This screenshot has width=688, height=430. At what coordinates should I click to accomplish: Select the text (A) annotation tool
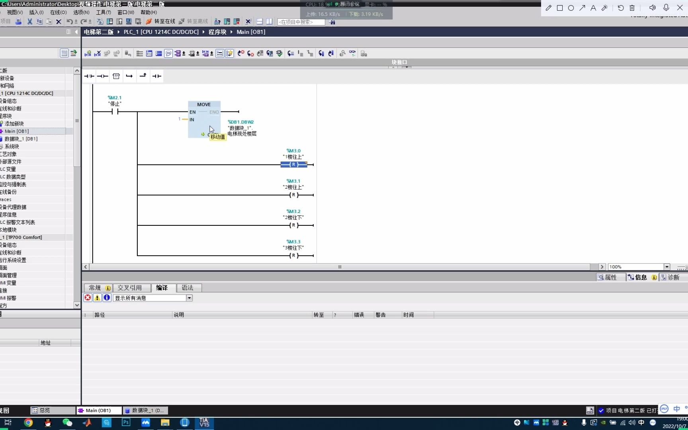point(593,8)
